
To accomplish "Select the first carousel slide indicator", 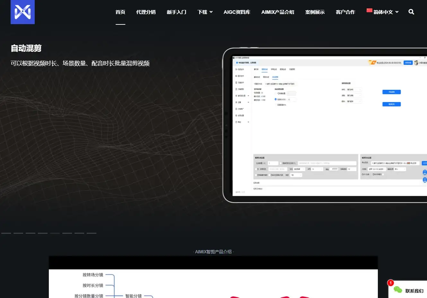I will pos(6,233).
